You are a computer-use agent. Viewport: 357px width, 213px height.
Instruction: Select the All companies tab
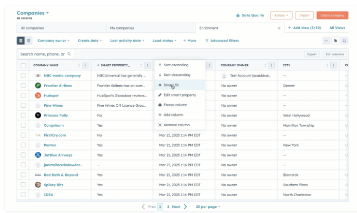click(62, 28)
